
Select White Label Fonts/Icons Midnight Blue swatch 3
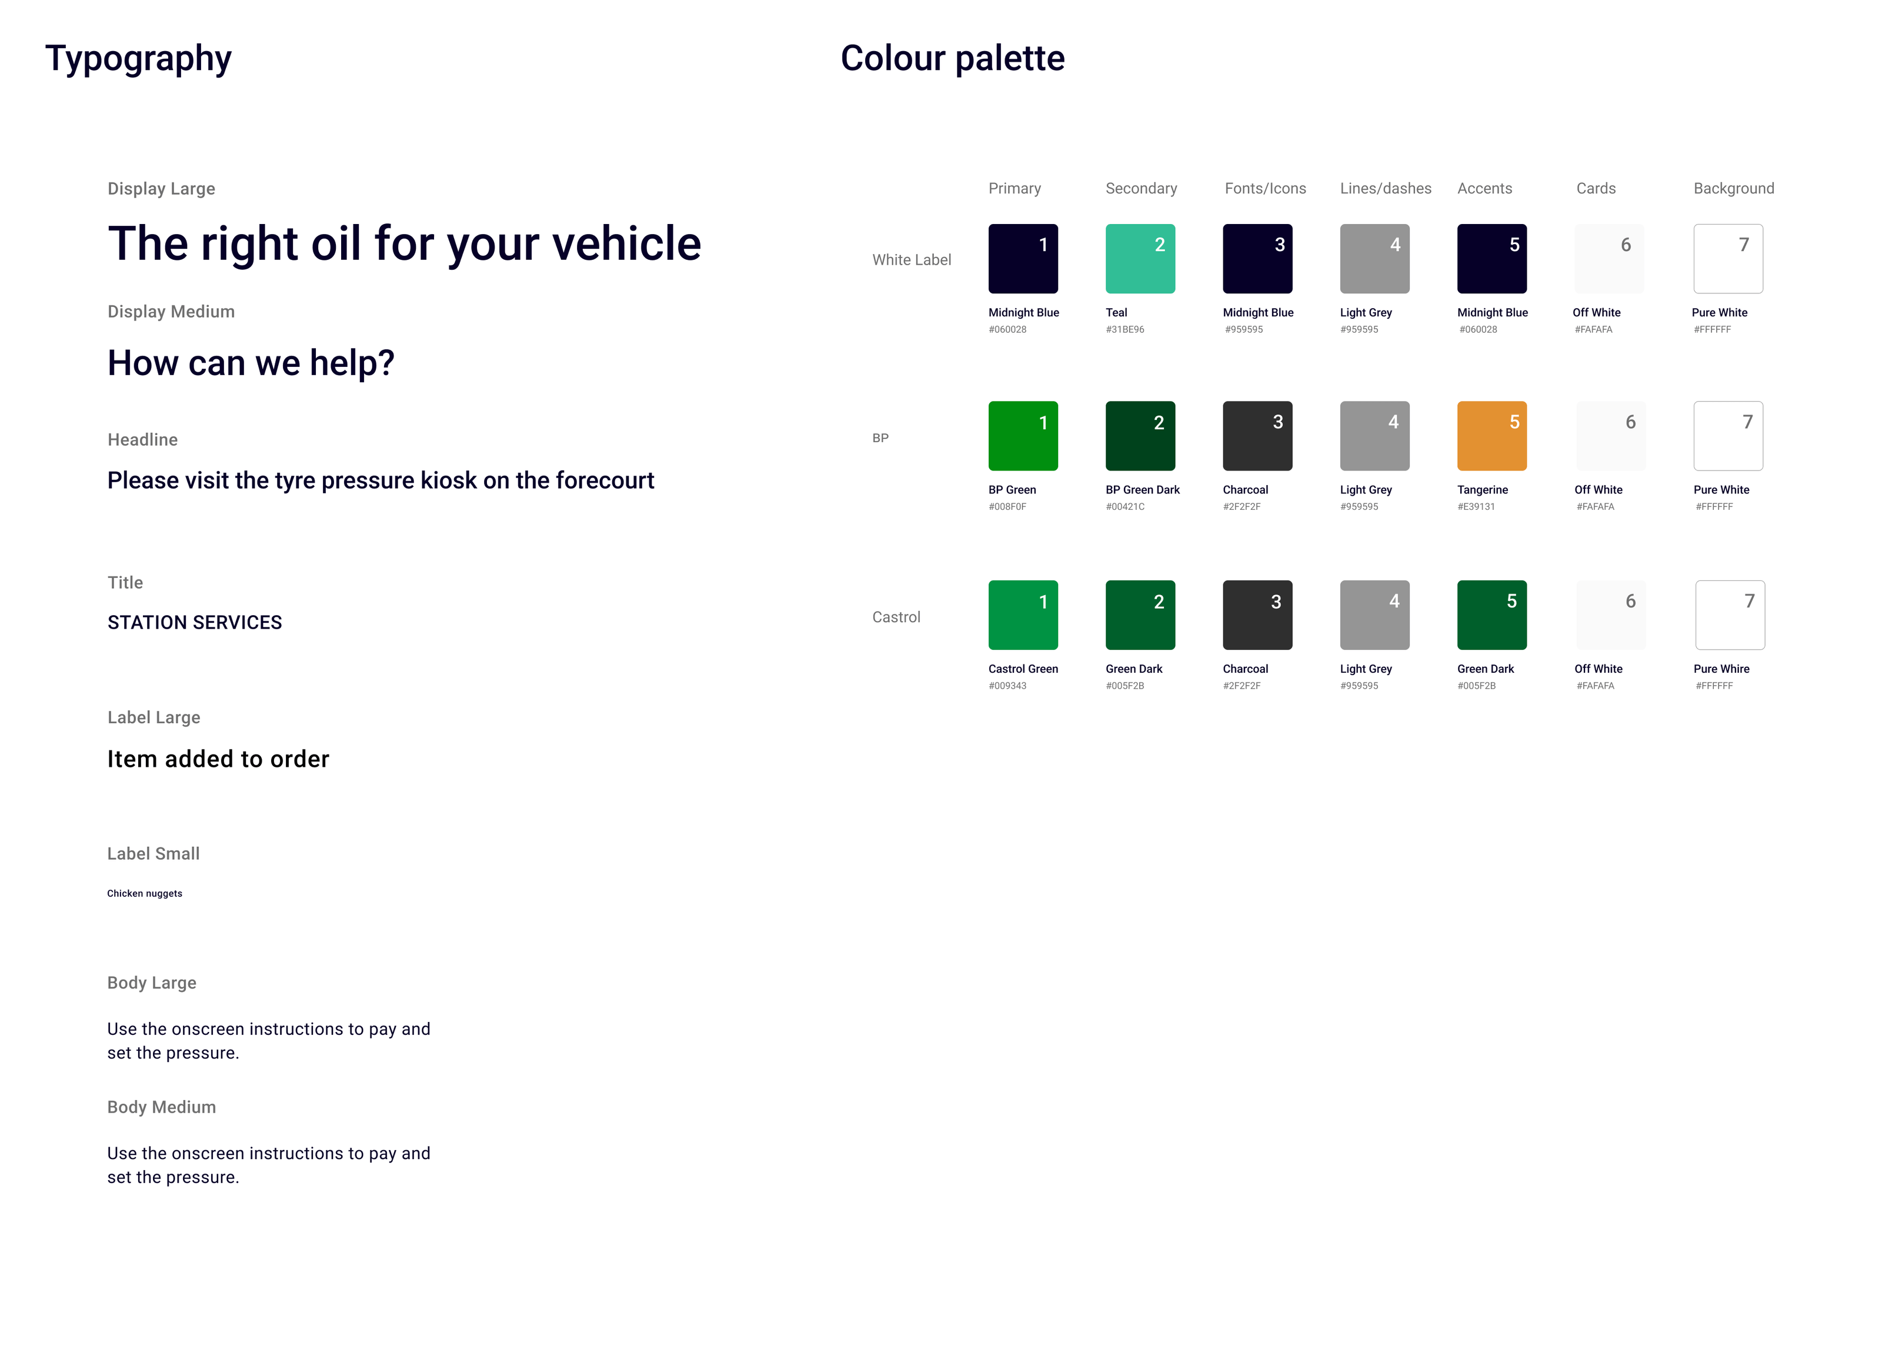coord(1257,259)
